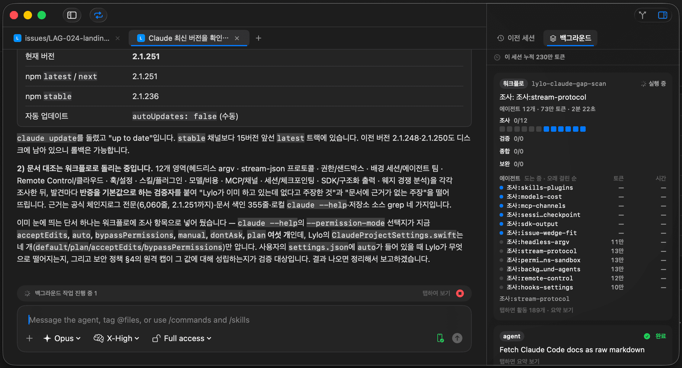682x368 pixels.
Task: Click the 2.1.236 npm stable value
Action: 146,96
